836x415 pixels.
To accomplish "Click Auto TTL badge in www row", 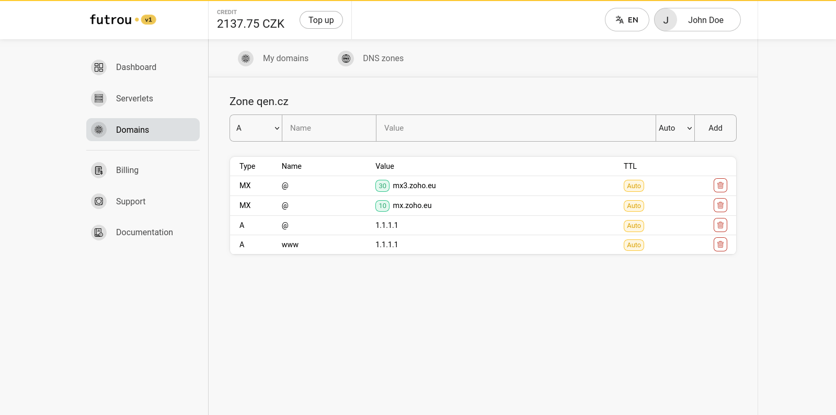I will (634, 245).
